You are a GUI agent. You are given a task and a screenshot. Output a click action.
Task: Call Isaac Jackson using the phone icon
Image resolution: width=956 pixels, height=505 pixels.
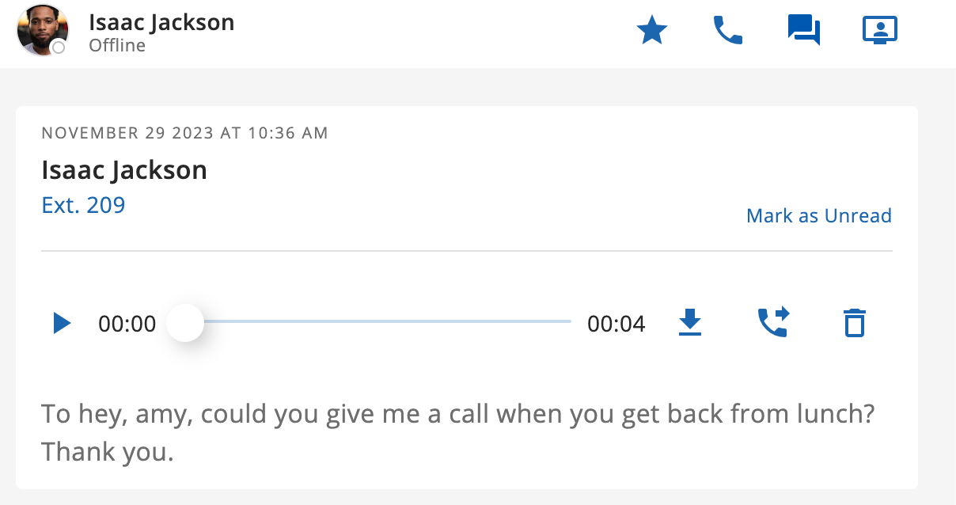click(x=728, y=32)
